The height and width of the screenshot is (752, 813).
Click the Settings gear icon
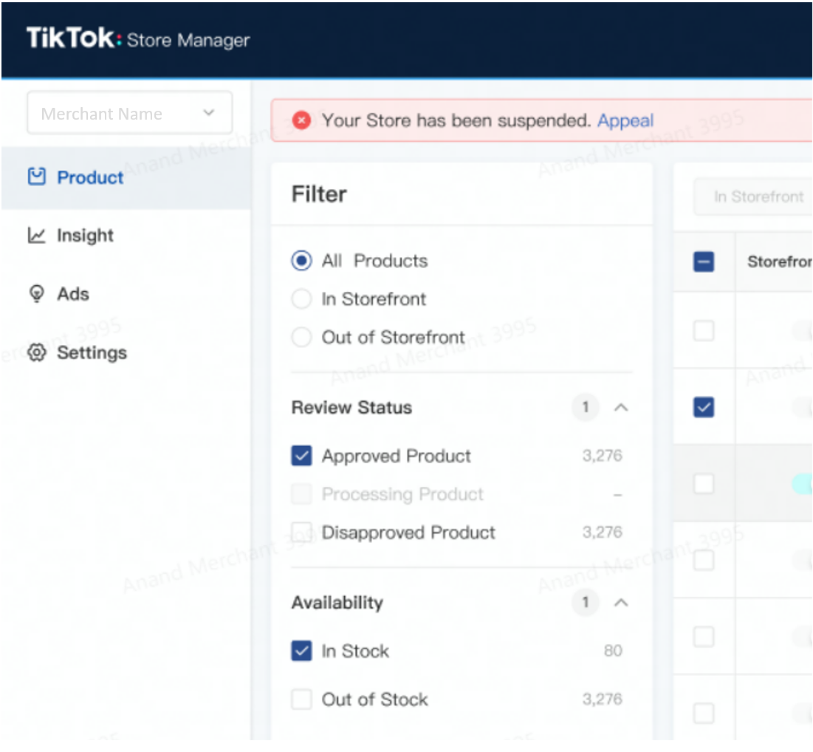36,353
